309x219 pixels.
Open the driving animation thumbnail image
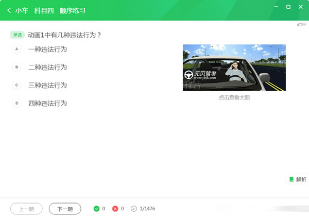[x=234, y=68]
